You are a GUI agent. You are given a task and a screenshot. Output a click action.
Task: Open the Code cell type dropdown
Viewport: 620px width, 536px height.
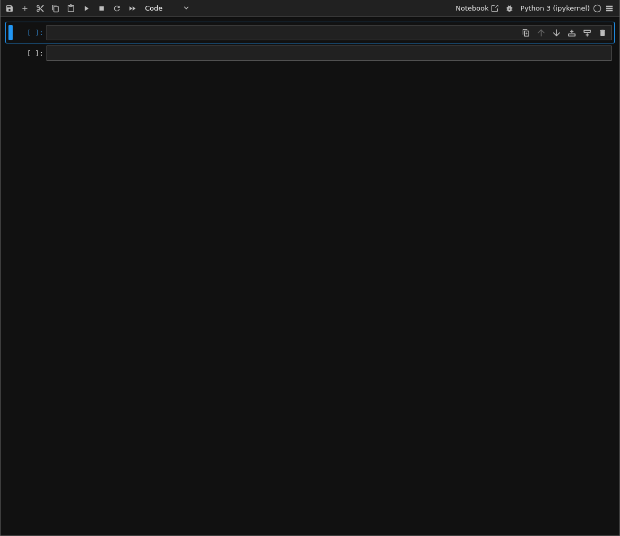click(x=167, y=8)
